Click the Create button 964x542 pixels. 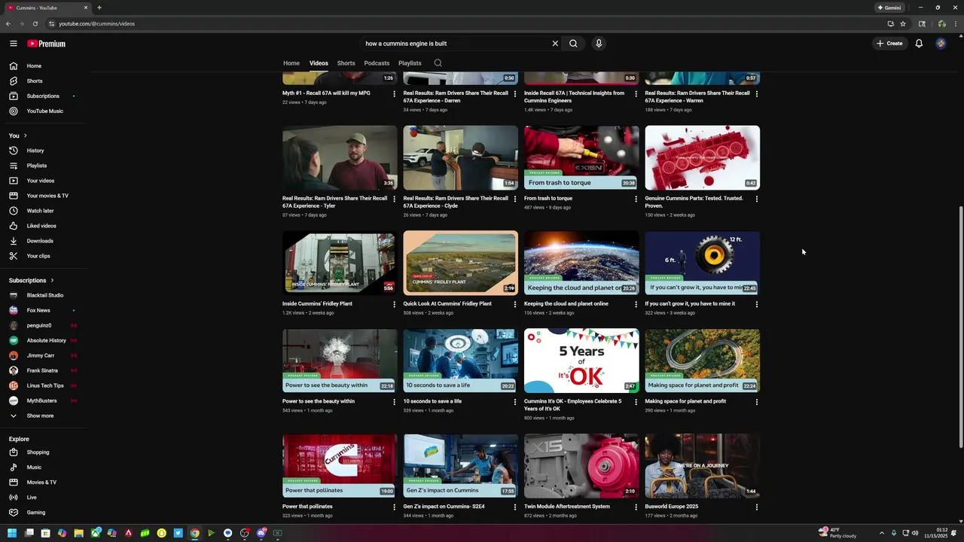[x=889, y=44]
